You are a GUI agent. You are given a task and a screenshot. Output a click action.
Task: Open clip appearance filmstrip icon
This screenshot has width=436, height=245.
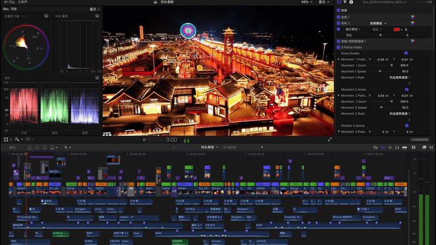pos(413,147)
